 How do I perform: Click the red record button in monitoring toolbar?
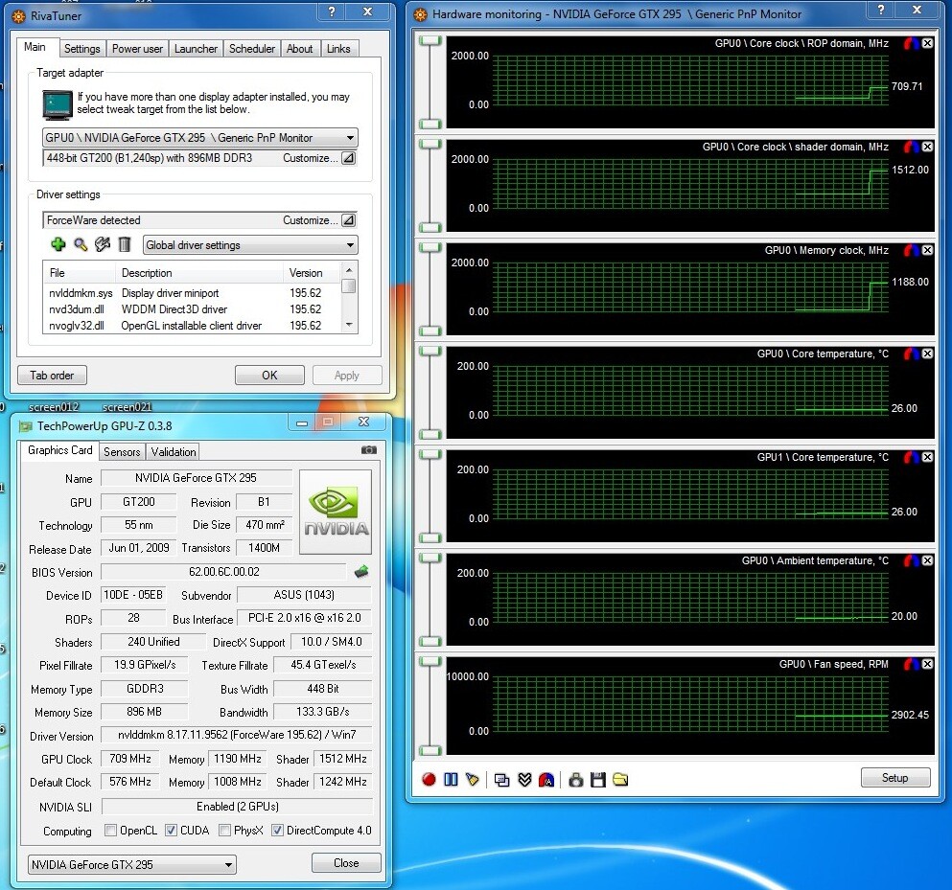[x=429, y=780]
